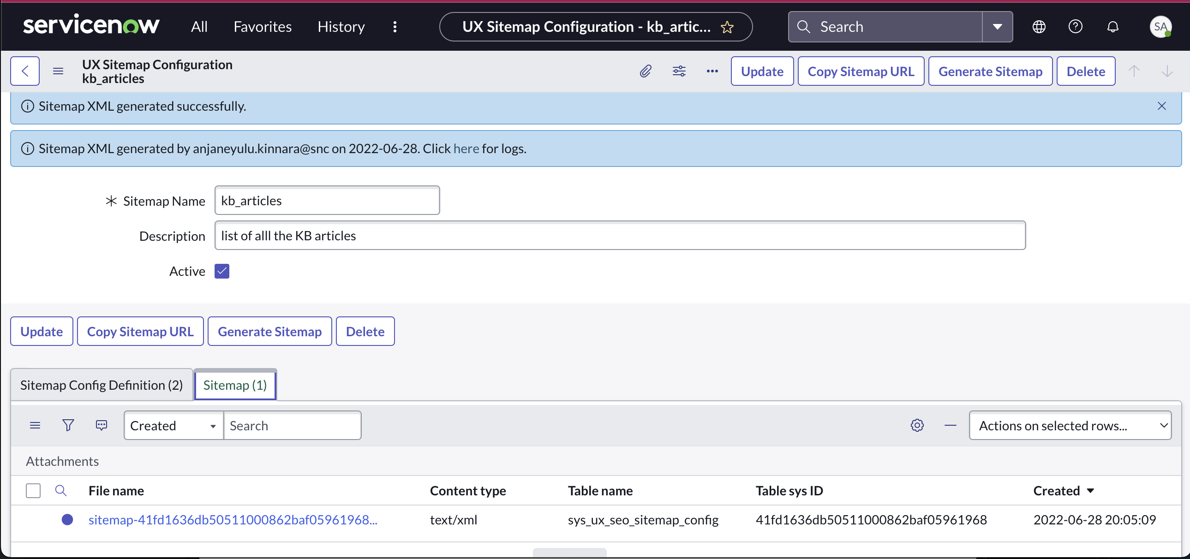Open the list activity stream icon
The width and height of the screenshot is (1190, 559).
tap(101, 425)
